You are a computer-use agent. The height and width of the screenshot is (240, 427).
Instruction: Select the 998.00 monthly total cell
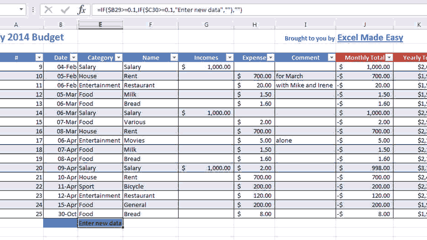pyautogui.click(x=365, y=168)
